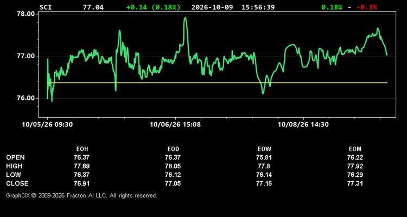This screenshot has height=217, width=407.
Task: Click the CLOSE row label
Action: pos(17,183)
